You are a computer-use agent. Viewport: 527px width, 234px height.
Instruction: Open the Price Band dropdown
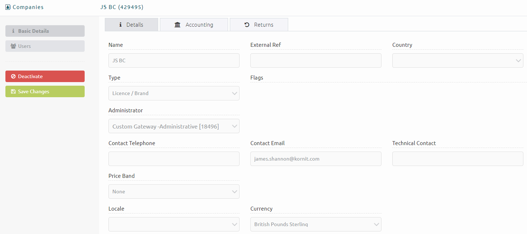[x=174, y=192]
